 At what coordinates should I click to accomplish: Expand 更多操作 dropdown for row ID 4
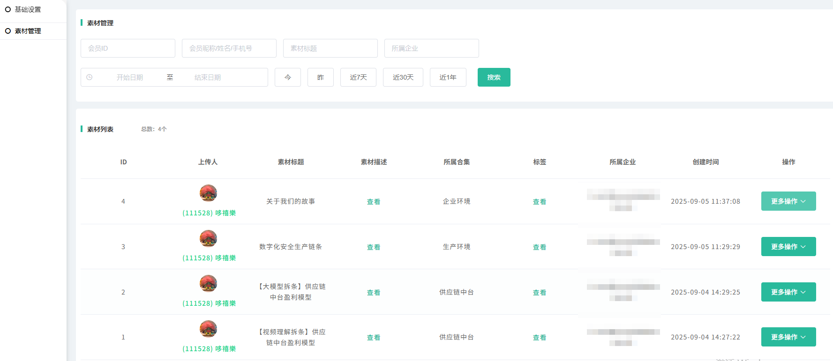pos(788,201)
